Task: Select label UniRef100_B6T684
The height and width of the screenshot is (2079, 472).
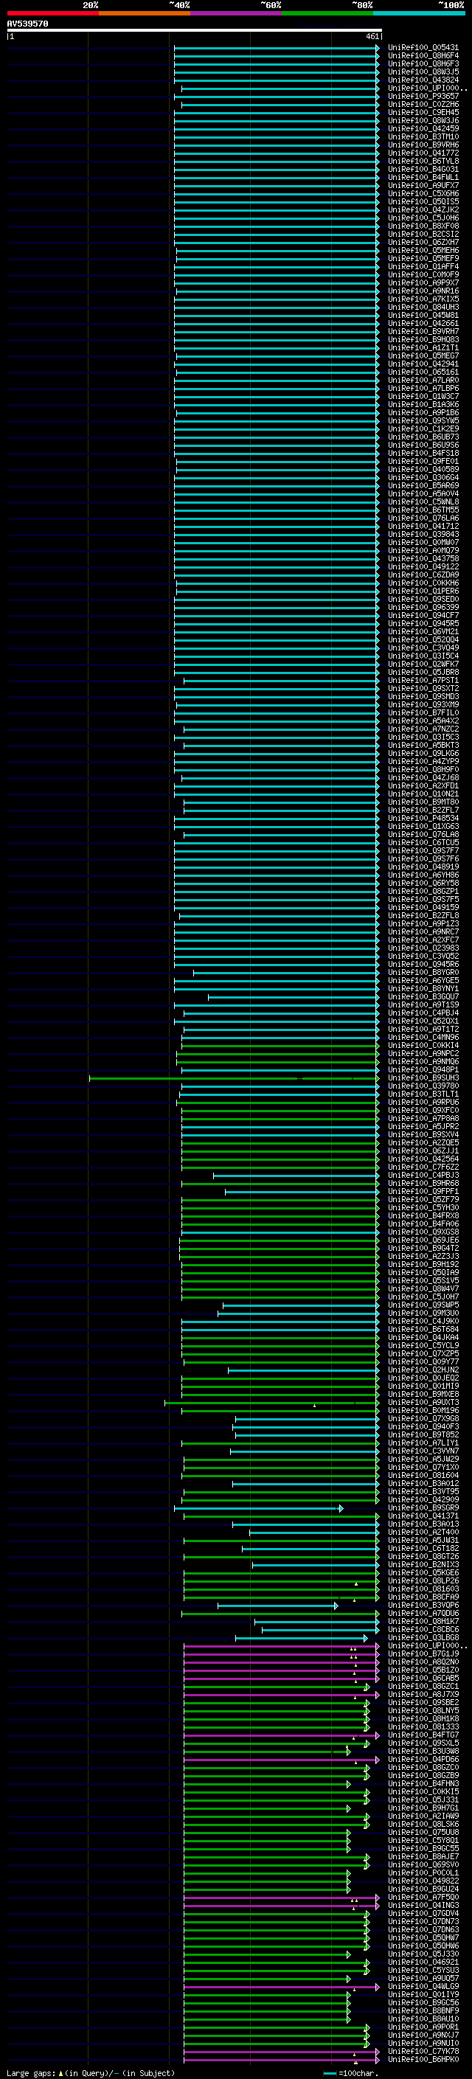Action: coord(423,1329)
